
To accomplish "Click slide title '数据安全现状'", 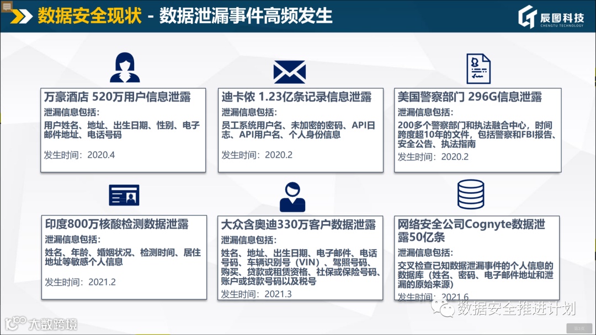I will [x=90, y=16].
